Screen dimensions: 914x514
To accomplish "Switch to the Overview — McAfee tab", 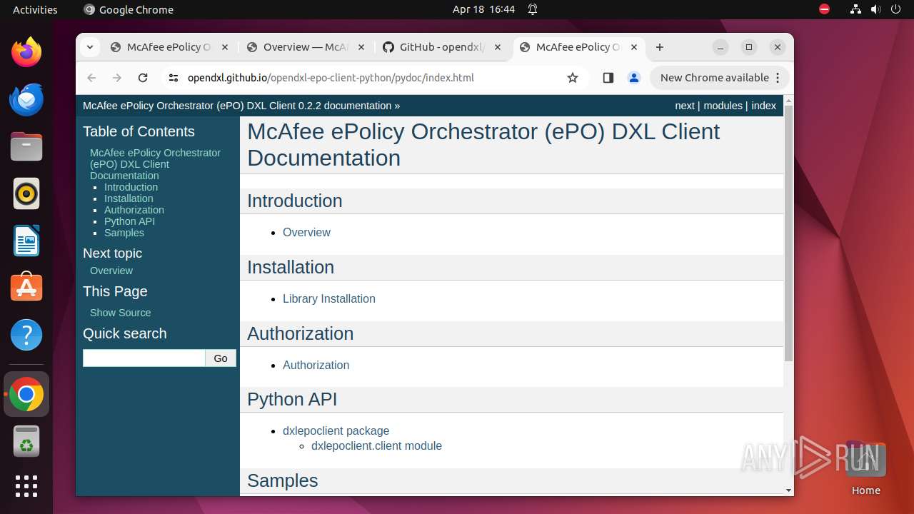I will click(306, 47).
